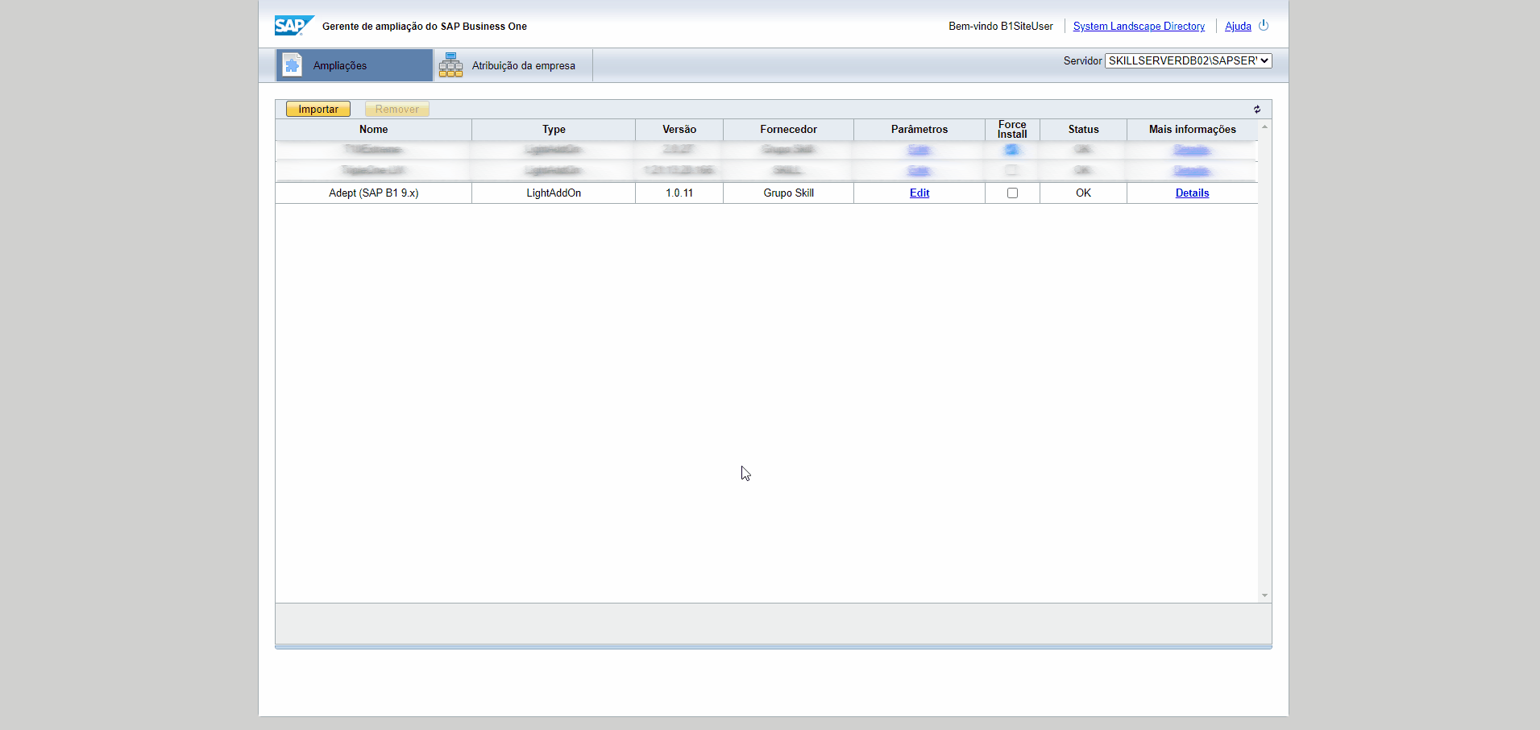
Task: Click the SAP logo
Action: [294, 26]
